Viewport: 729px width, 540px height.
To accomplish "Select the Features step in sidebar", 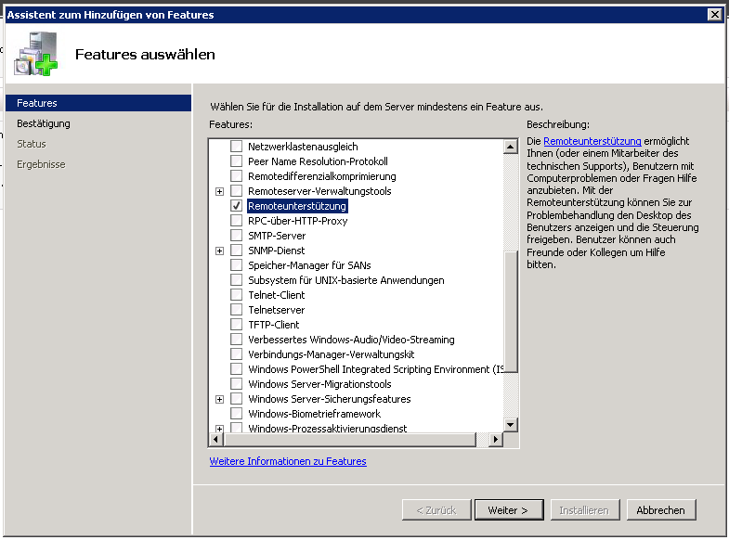I will (37, 103).
